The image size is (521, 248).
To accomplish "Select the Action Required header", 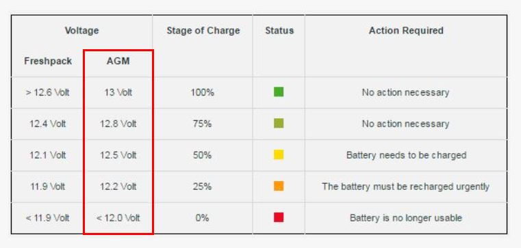I will coord(406,31).
